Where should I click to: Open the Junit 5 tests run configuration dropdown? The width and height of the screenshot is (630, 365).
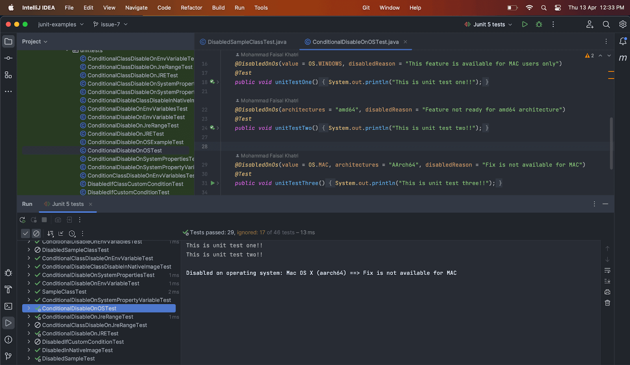click(489, 24)
